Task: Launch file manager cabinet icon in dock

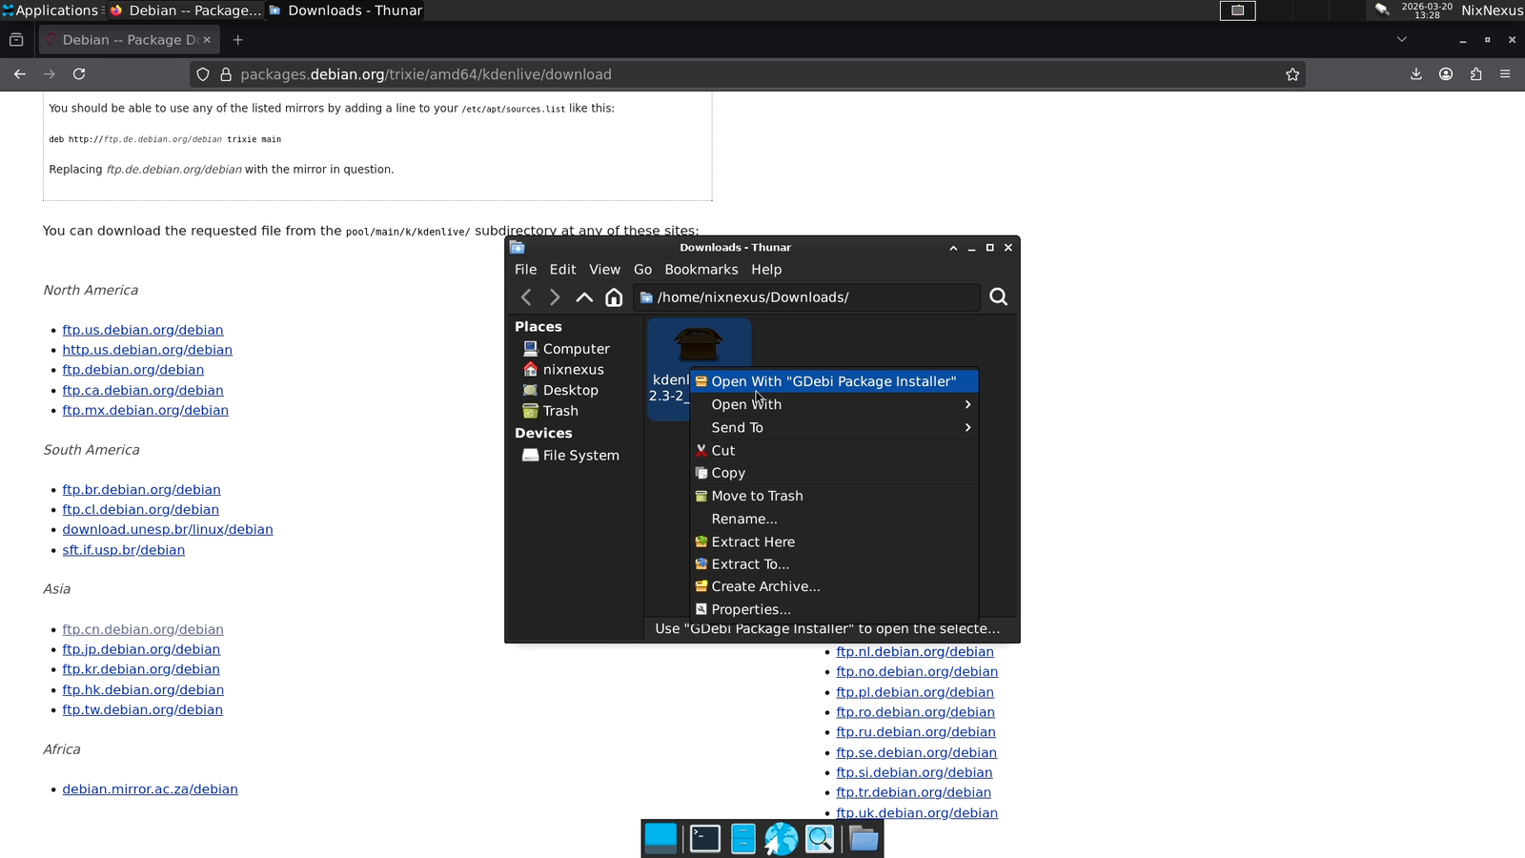Action: (743, 839)
